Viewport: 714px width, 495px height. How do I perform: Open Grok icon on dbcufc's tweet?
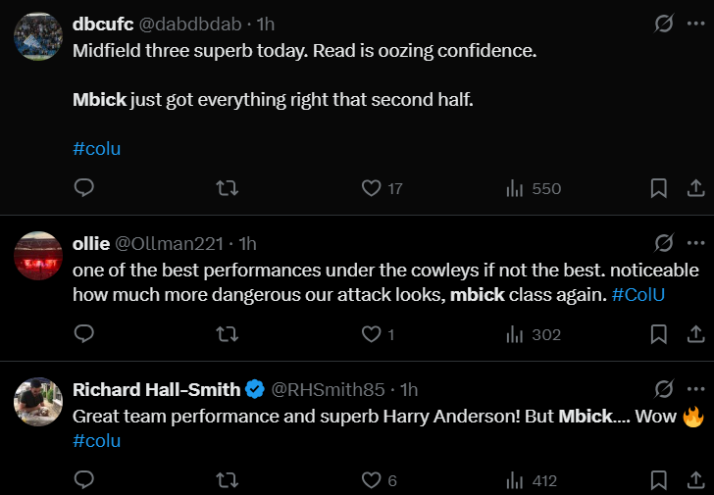pyautogui.click(x=664, y=24)
